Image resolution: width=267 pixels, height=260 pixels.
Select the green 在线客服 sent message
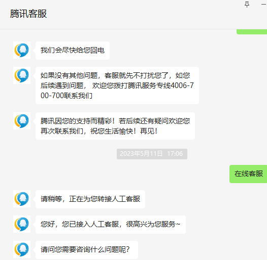[x=248, y=174]
